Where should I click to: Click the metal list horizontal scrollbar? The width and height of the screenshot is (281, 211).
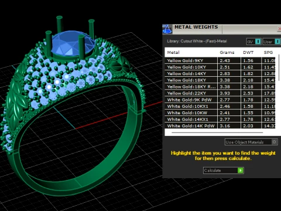pos(217,132)
